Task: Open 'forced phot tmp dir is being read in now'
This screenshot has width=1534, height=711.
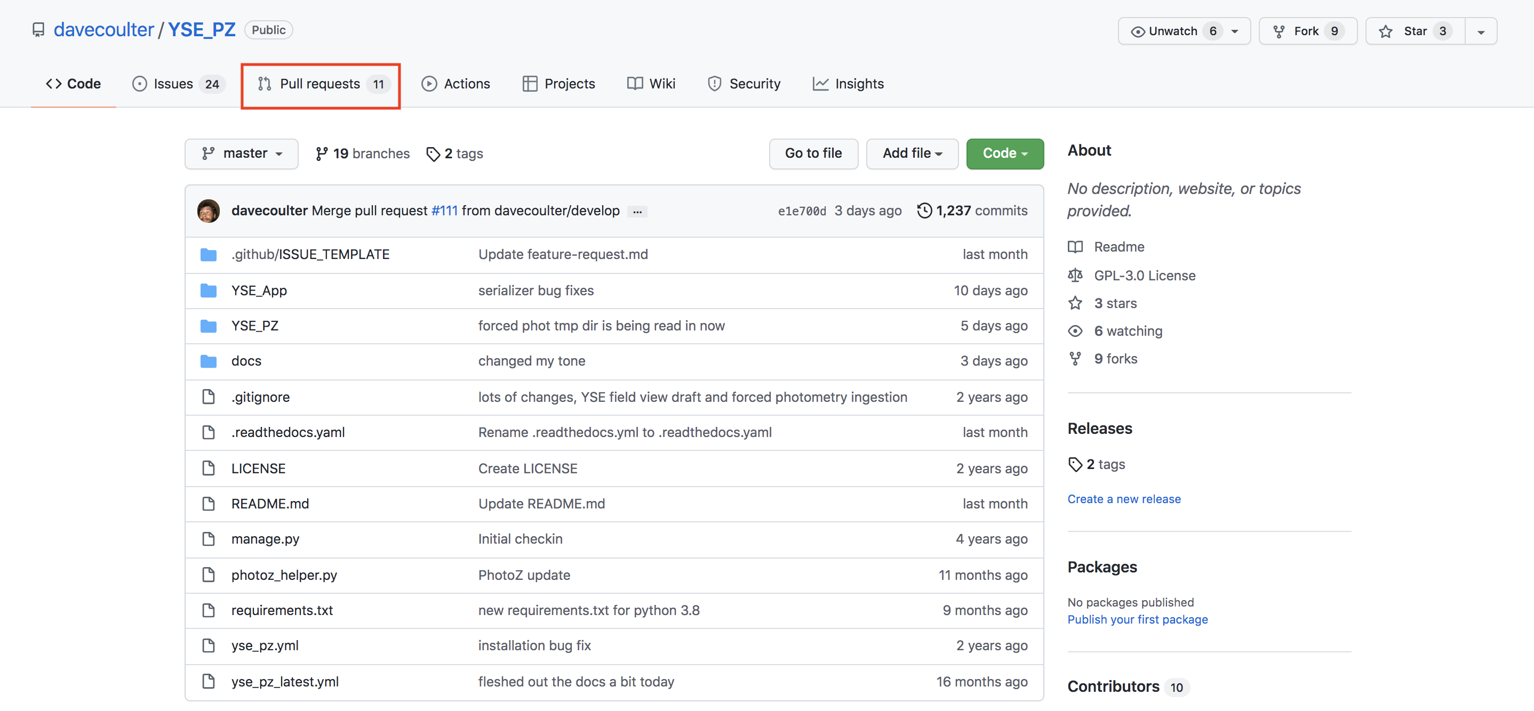Action: pyautogui.click(x=602, y=326)
